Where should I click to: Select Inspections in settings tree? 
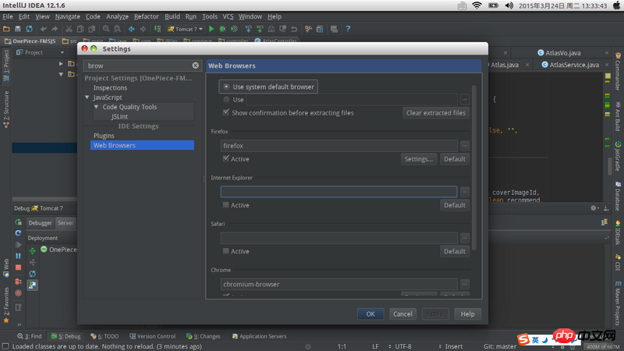point(110,87)
